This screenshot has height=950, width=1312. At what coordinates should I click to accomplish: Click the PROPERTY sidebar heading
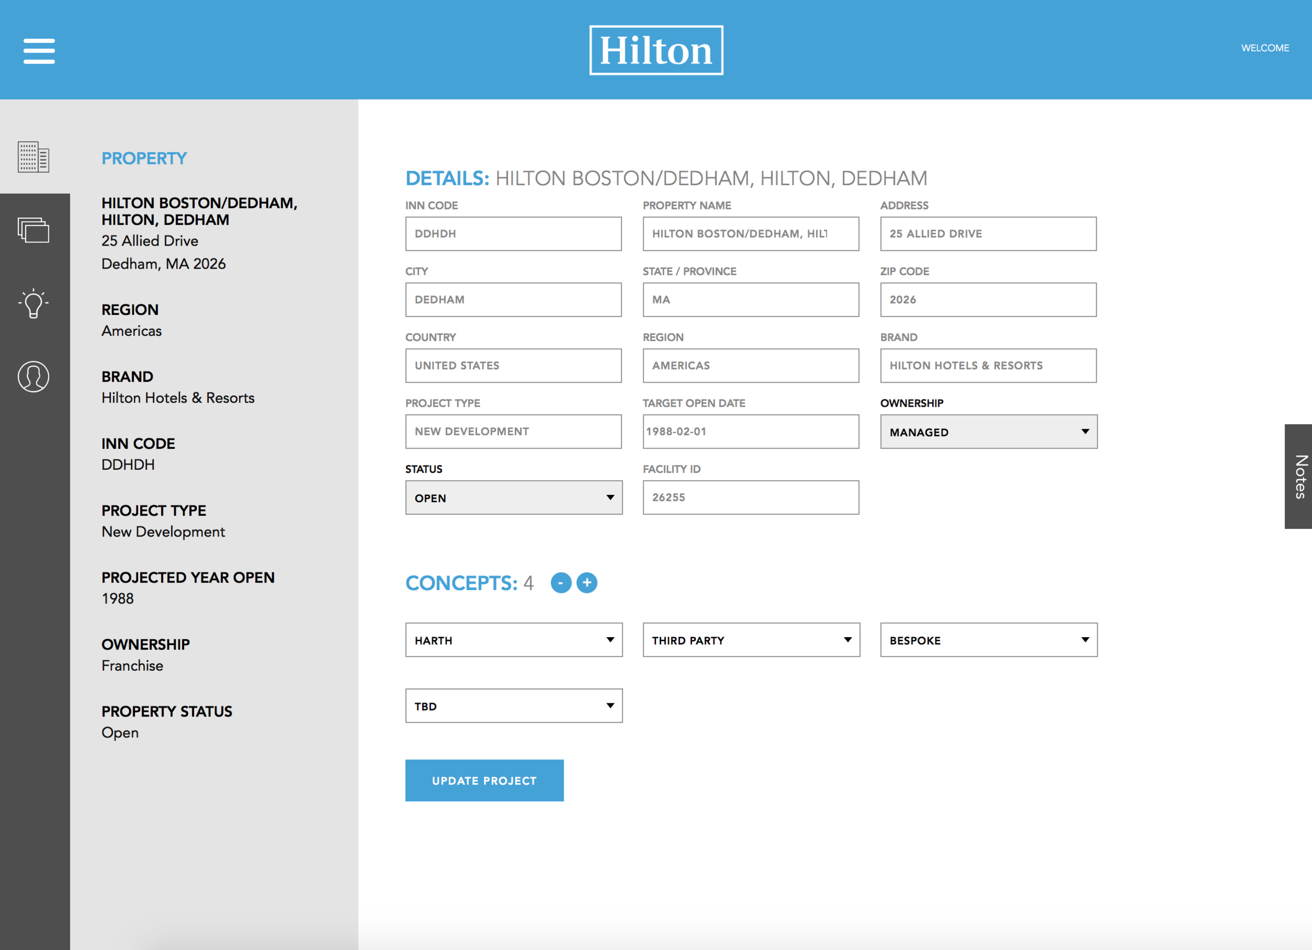(144, 158)
